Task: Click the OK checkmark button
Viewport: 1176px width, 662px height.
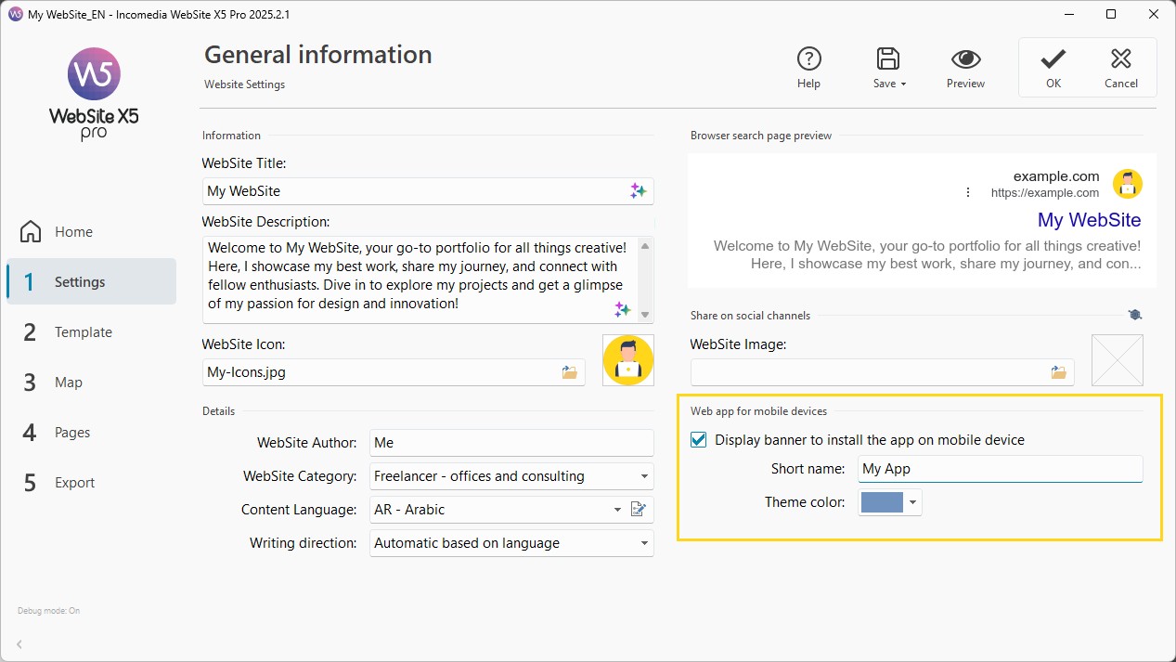Action: [1053, 59]
